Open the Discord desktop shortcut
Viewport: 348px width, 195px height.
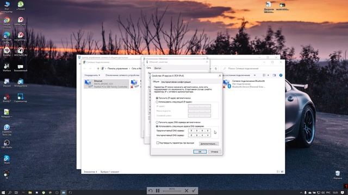(7, 83)
